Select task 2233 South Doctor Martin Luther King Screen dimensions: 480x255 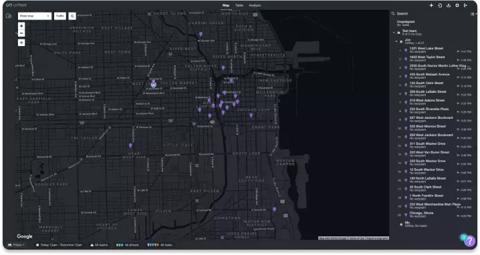point(435,67)
